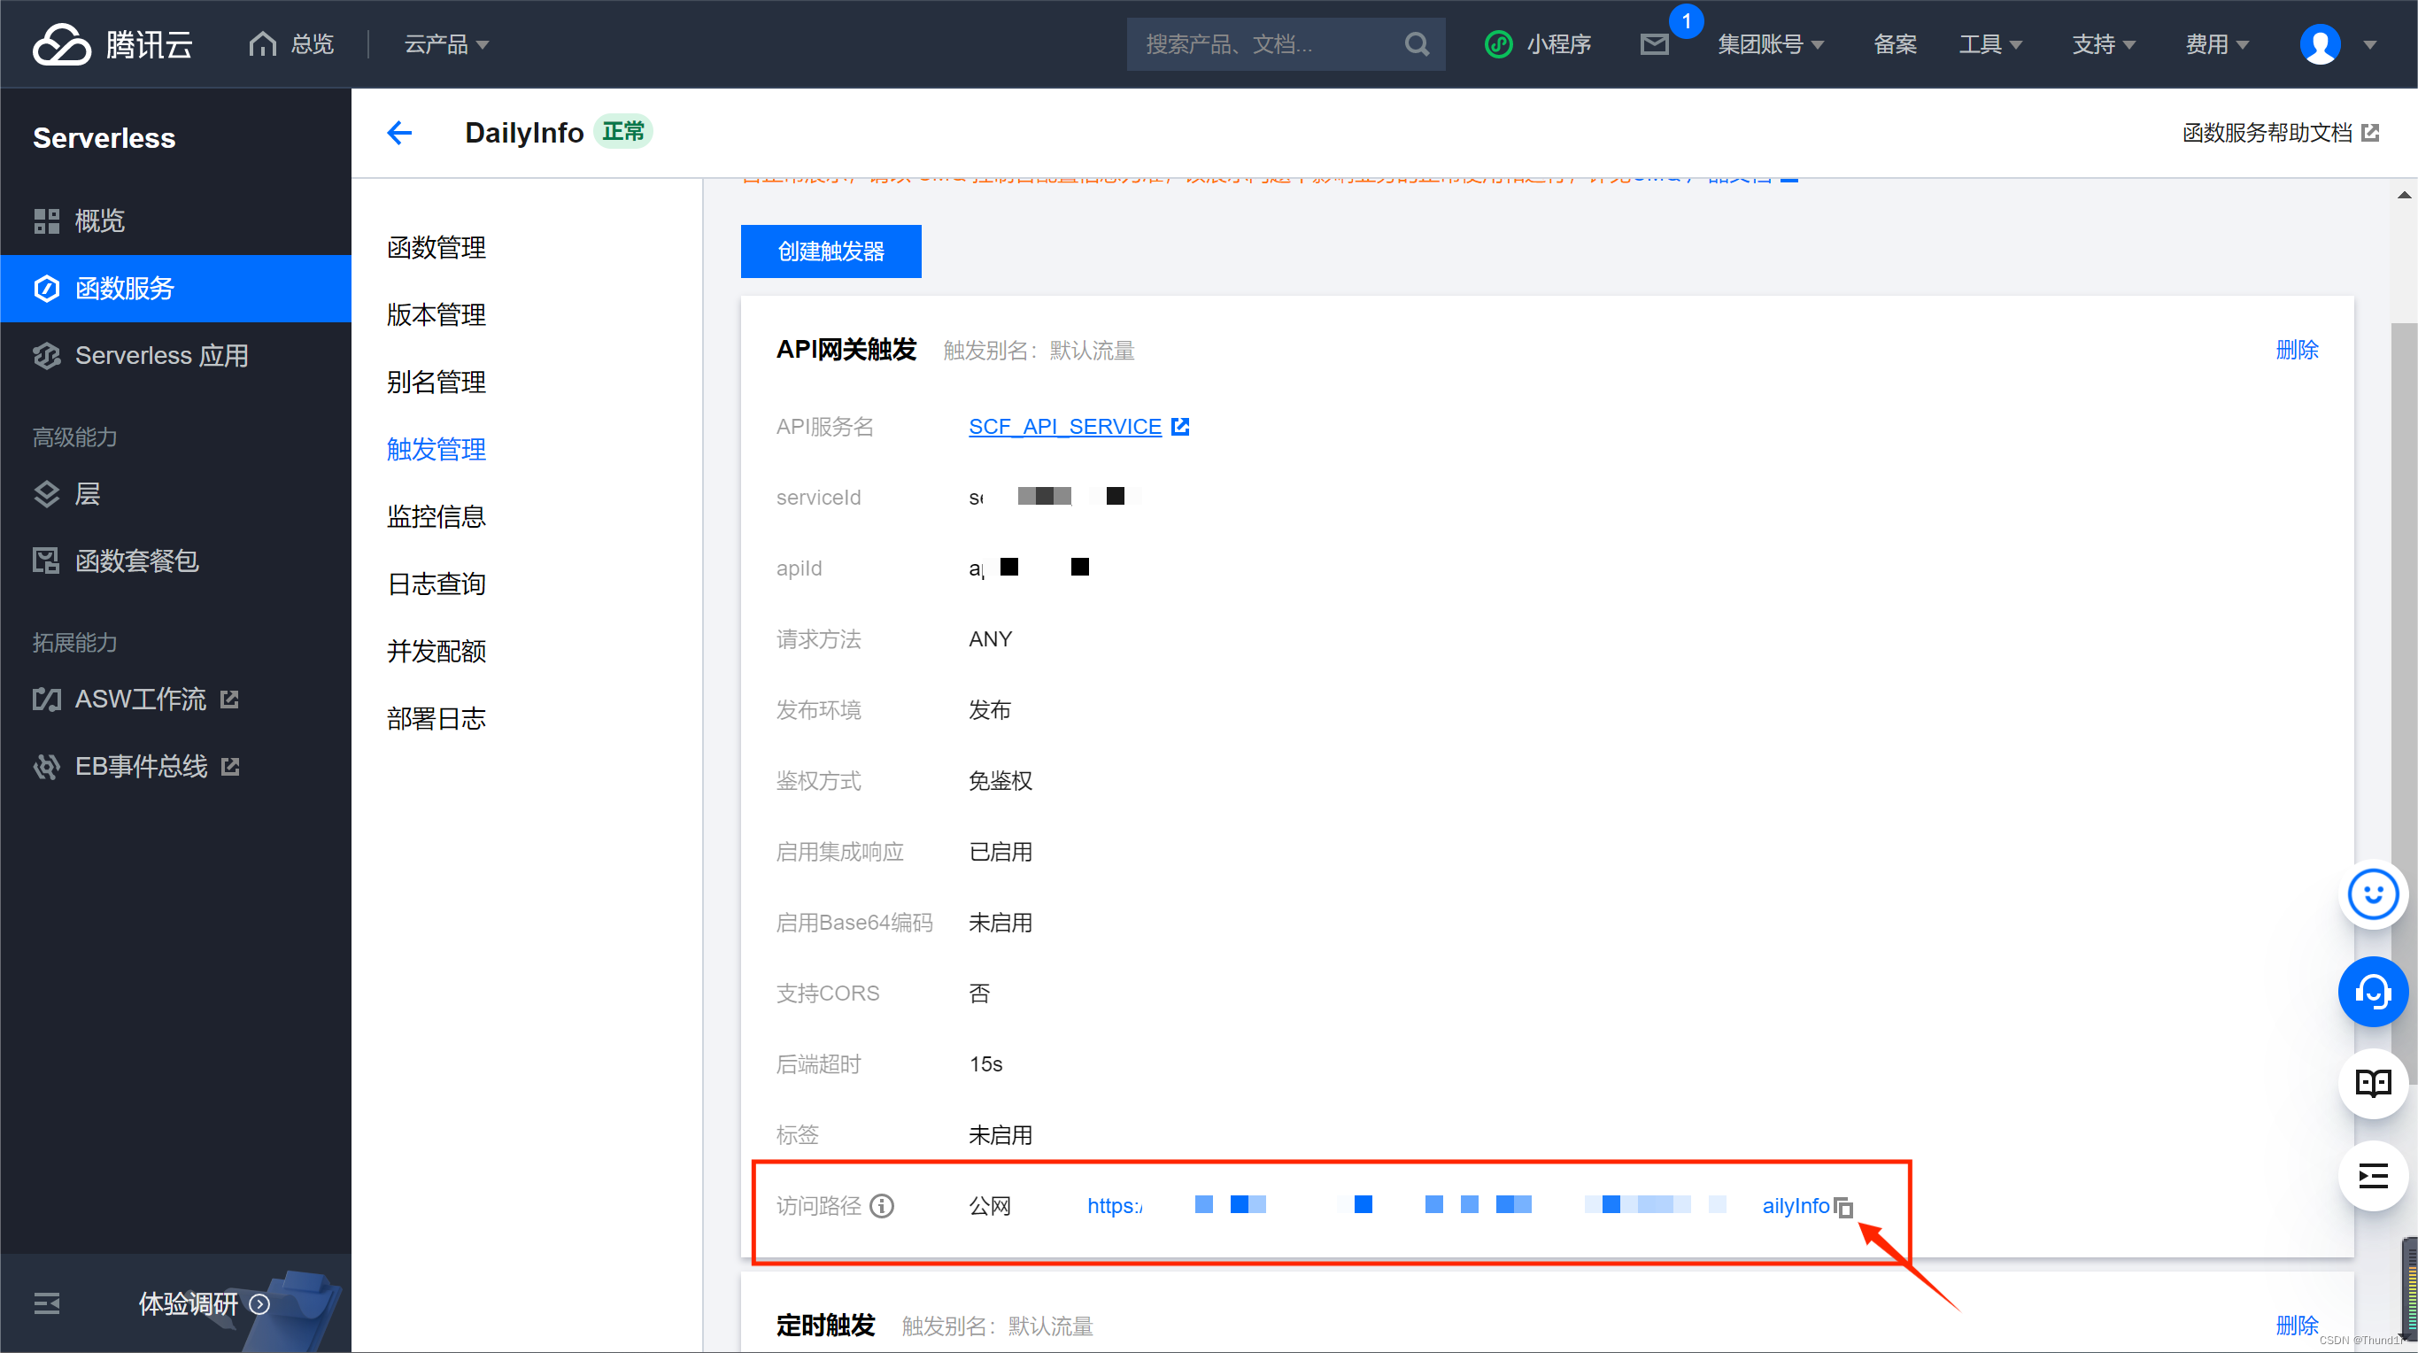This screenshot has height=1353, width=2418.
Task: Open 函数套餐包 in the sidebar
Action: (x=175, y=561)
